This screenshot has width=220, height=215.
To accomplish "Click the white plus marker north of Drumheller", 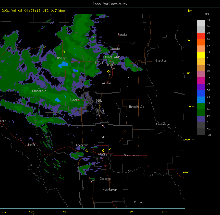I will click(156, 96).
